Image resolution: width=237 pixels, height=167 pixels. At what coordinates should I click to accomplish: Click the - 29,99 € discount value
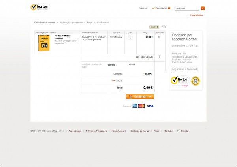pos(147,74)
